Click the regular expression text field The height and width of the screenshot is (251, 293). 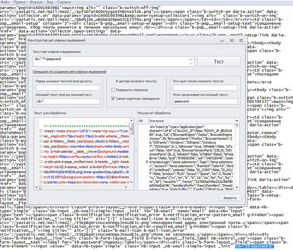click(111, 61)
